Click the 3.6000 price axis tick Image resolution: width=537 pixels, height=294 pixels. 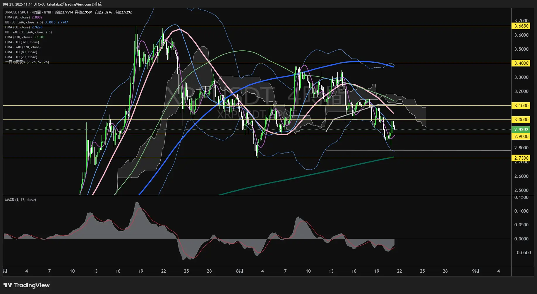[521, 35]
